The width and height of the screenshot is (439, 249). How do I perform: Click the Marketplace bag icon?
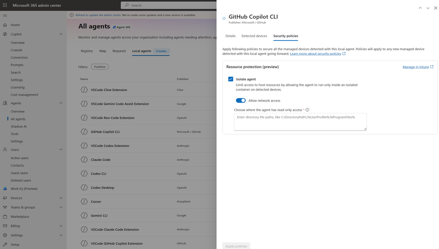[5, 216]
